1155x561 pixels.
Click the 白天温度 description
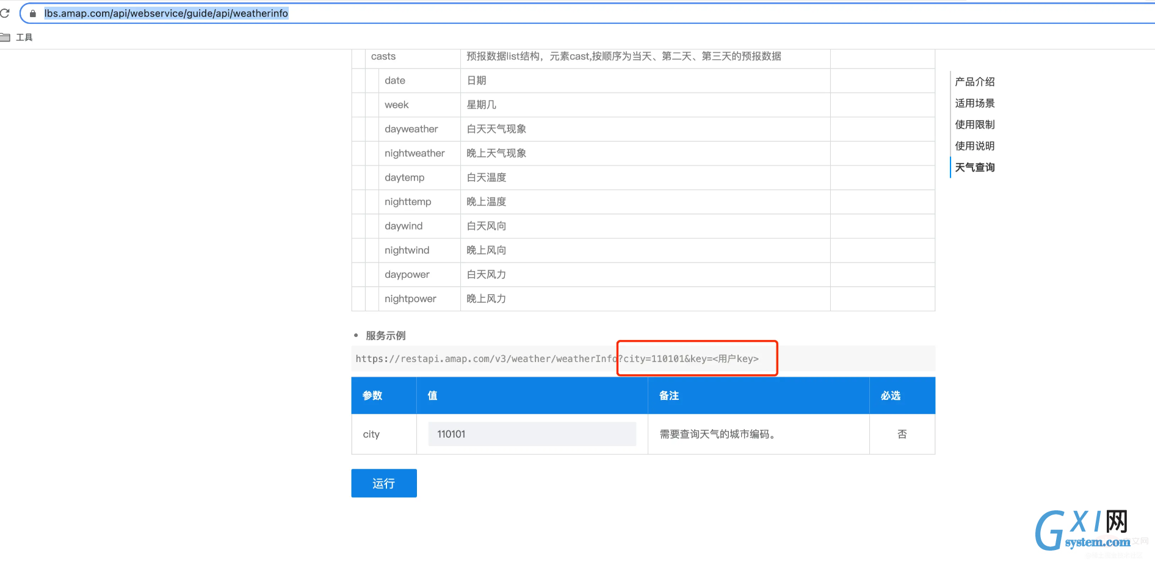click(487, 178)
